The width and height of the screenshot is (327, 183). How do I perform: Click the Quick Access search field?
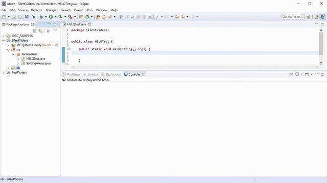pyautogui.click(x=291, y=17)
